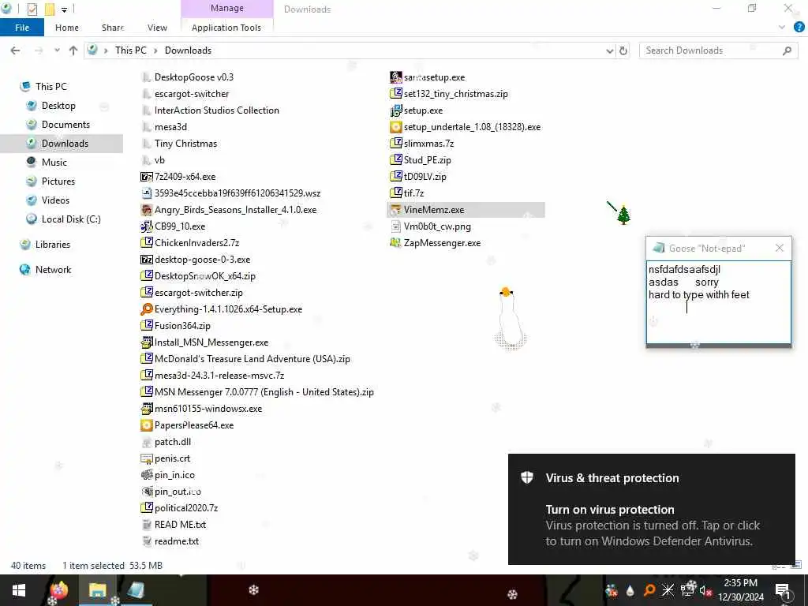Click Install_MSN_Messenger.exe icon
The image size is (808, 606).
pyautogui.click(x=146, y=342)
